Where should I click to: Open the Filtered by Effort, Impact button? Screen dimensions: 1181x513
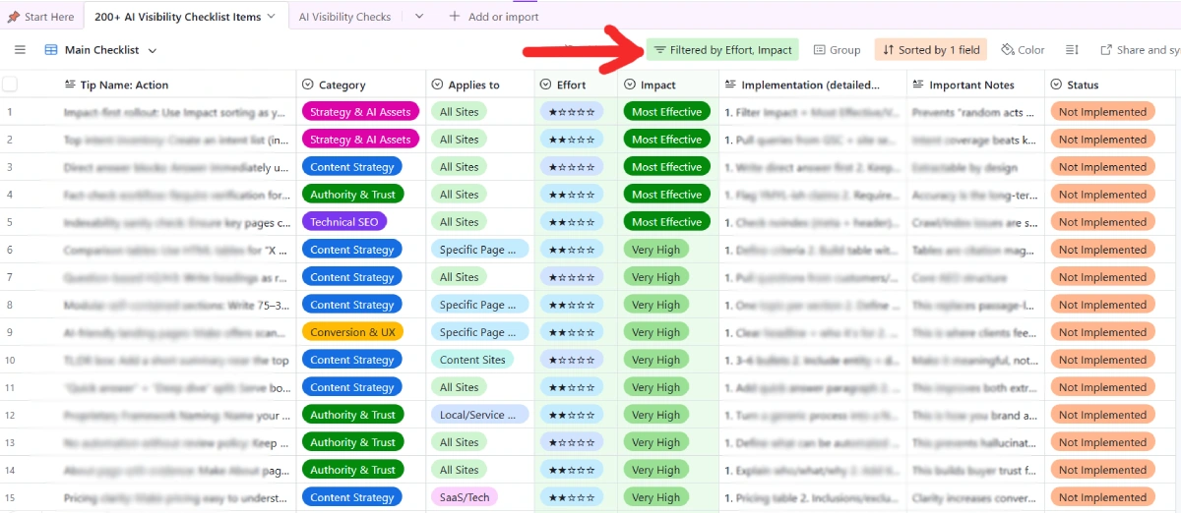(722, 50)
